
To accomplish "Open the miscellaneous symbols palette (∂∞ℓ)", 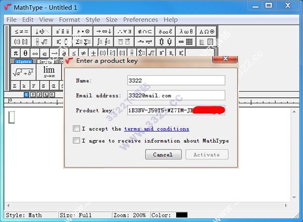I will (x=165, y=31).
